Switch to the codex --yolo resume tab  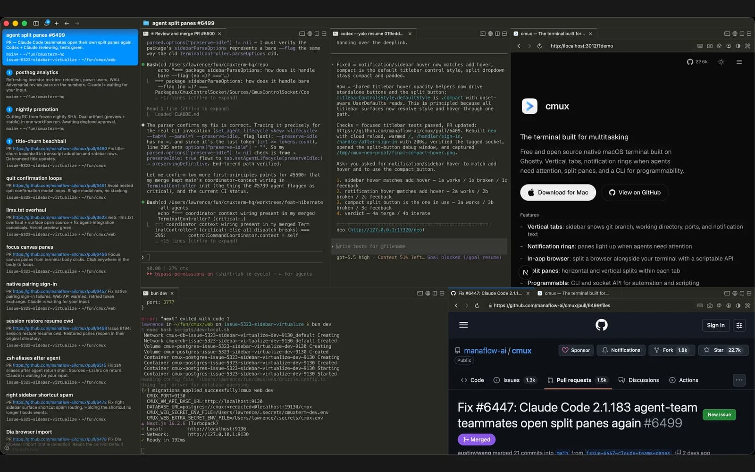click(x=372, y=34)
